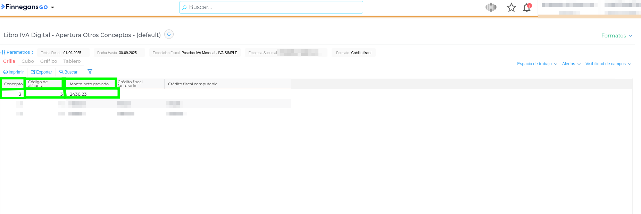Open Buscar in the grid toolbar
The height and width of the screenshot is (214, 641).
[68, 72]
